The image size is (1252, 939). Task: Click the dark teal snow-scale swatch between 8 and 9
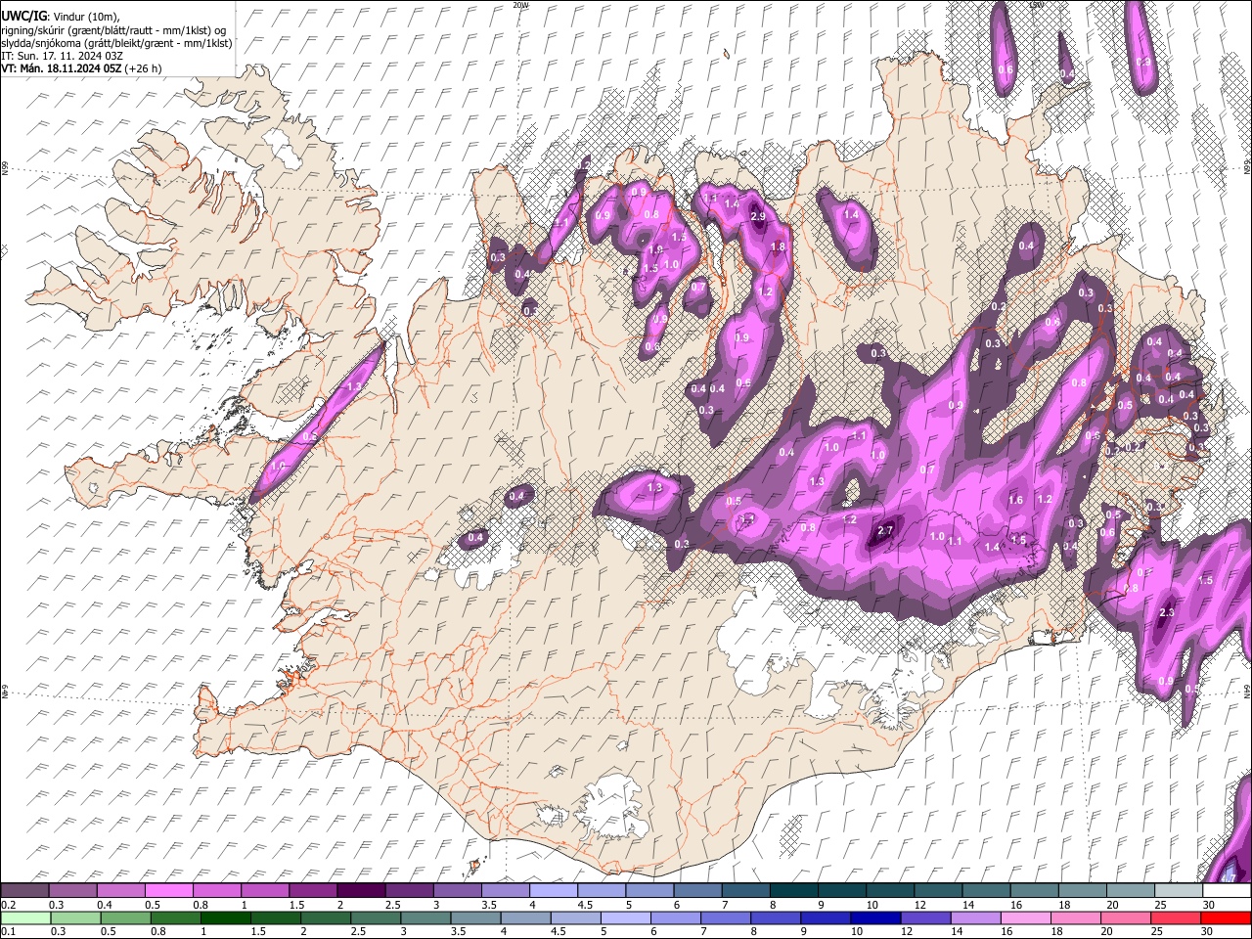[792, 891]
